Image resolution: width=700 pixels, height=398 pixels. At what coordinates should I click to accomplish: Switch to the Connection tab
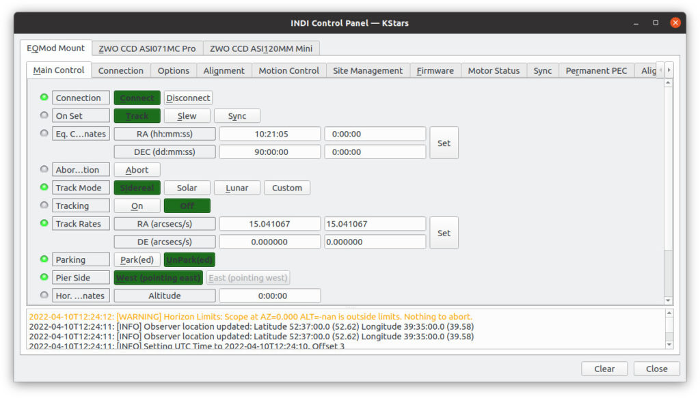[x=121, y=70]
